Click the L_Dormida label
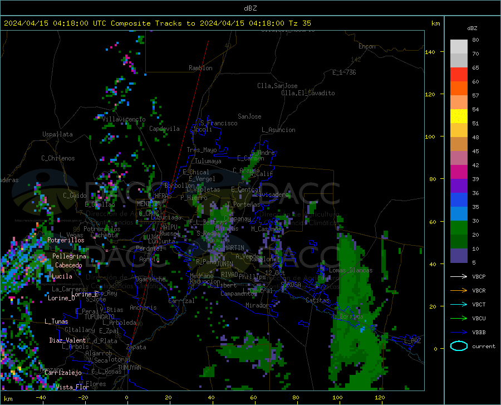The height and width of the screenshot is (405, 501). click(x=347, y=316)
